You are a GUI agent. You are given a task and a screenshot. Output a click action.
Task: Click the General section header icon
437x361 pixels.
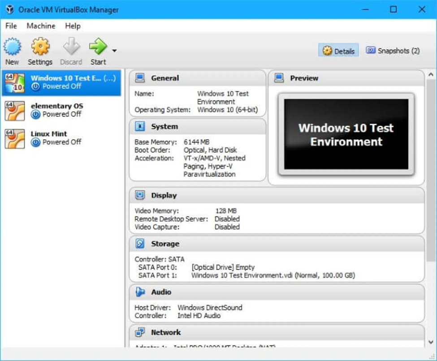coord(140,78)
